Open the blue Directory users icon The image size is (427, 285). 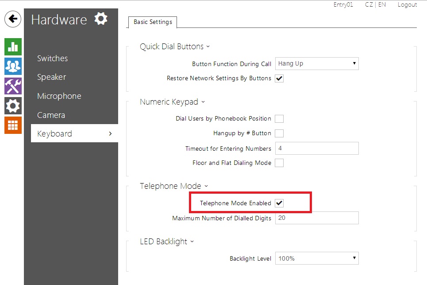[13, 66]
